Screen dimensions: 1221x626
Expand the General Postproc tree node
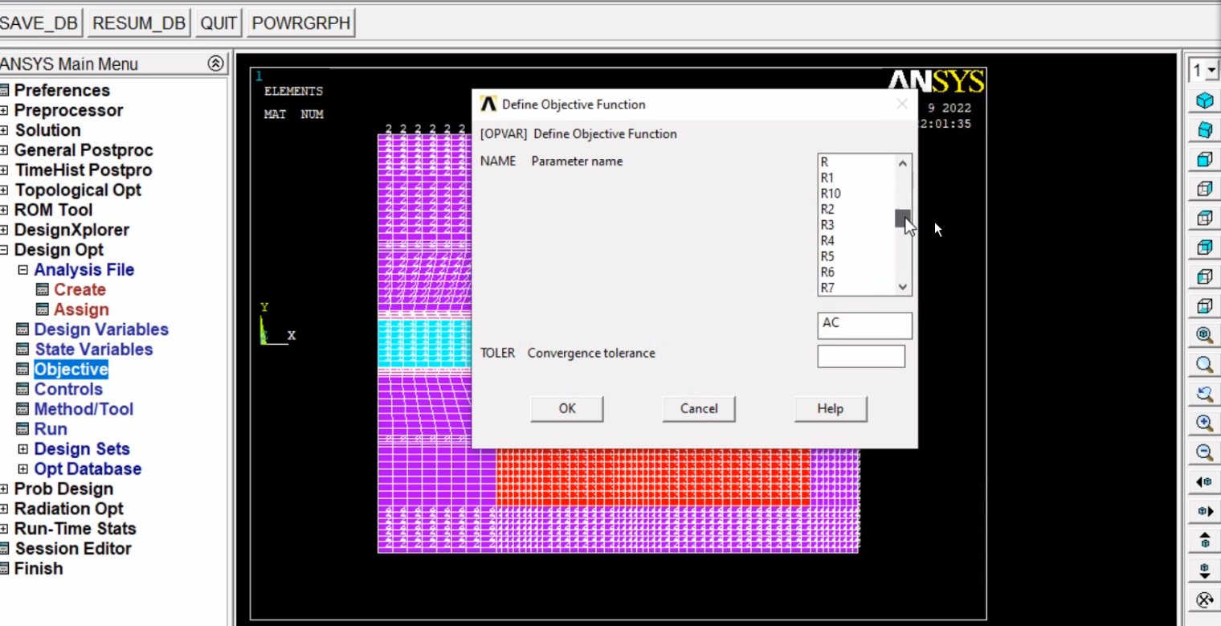4,150
